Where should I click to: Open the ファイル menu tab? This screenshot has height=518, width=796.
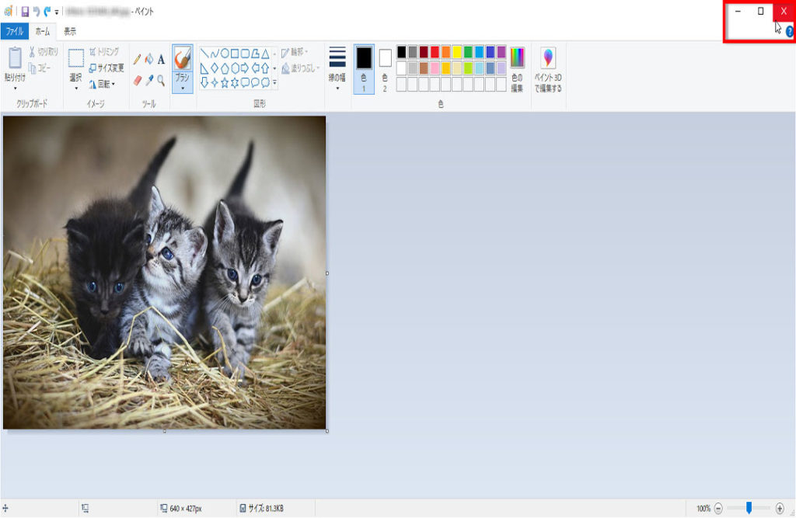(14, 32)
